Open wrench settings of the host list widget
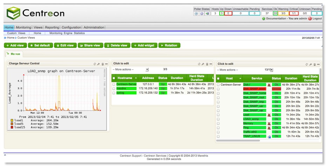The width and height of the screenshot is (326, 166). pos(203,64)
